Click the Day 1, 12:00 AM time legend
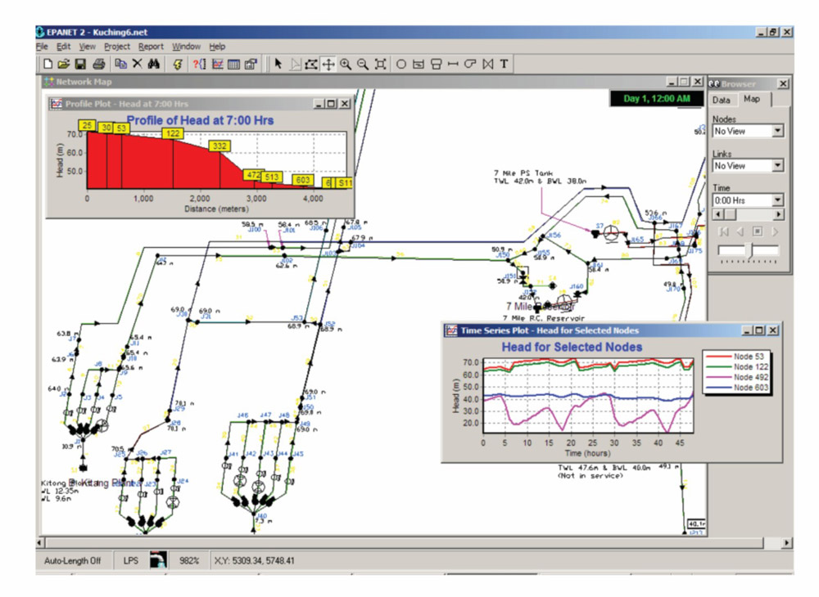Image resolution: width=819 pixels, height=597 pixels. coord(657,98)
